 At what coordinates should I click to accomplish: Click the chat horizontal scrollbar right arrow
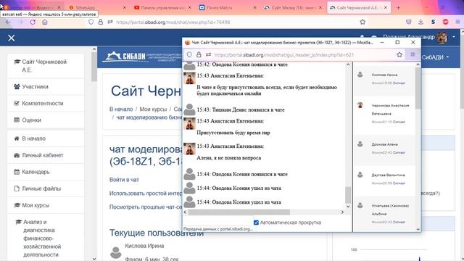tap(342, 212)
